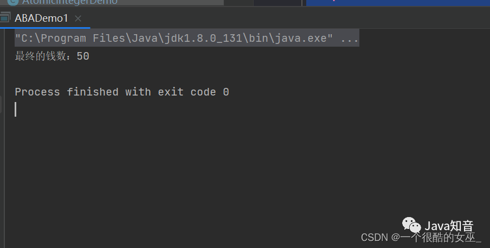This screenshot has width=490, height=248.
Task: Click the run console icon beside ABADemo1
Action: pyautogui.click(x=4, y=18)
